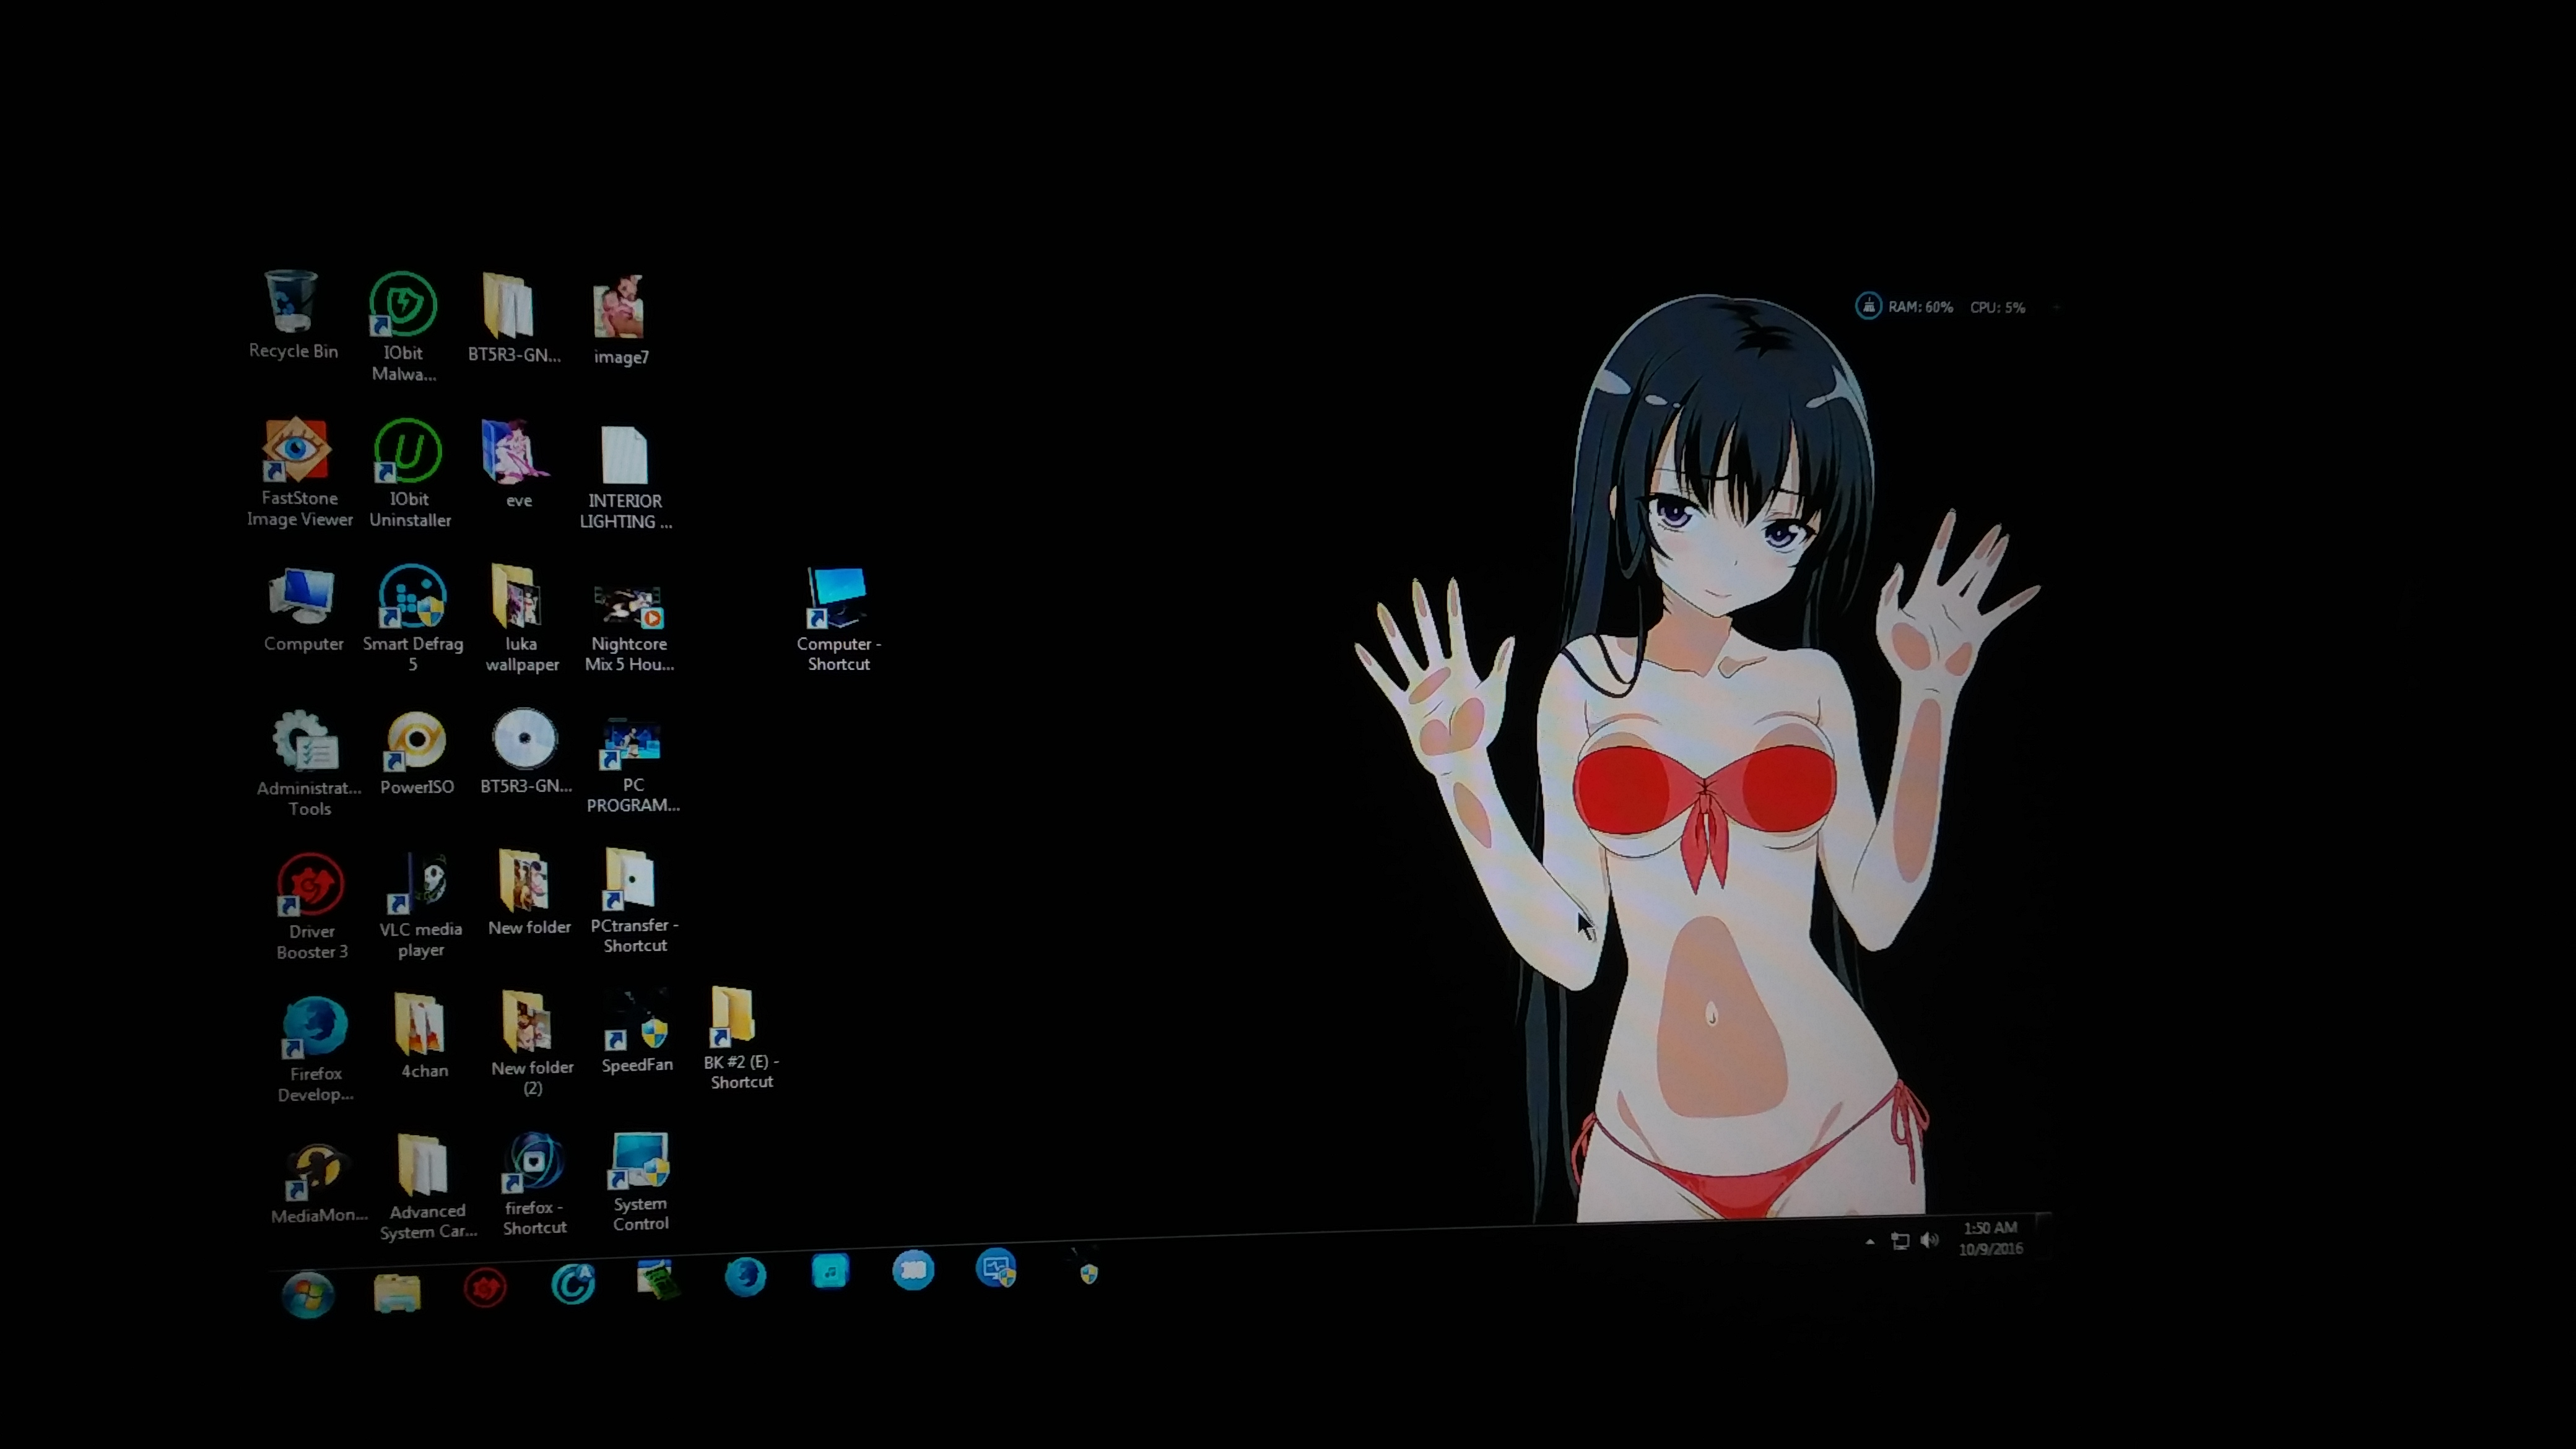
Task: Select the BT5R3-GN folder icon
Action: tap(508, 305)
